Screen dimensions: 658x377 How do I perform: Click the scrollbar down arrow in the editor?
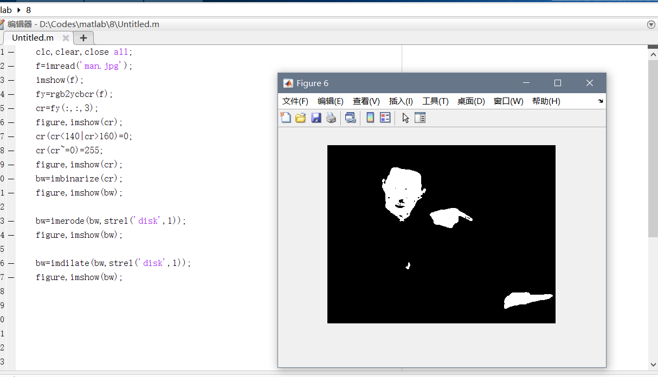click(x=653, y=366)
